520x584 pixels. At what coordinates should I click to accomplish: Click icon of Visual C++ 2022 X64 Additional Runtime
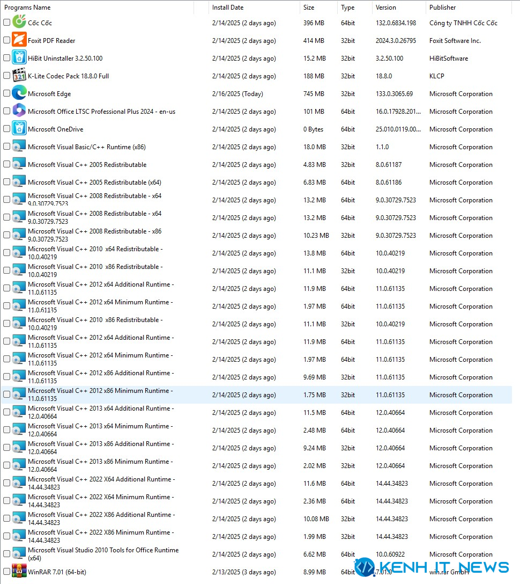[19, 483]
